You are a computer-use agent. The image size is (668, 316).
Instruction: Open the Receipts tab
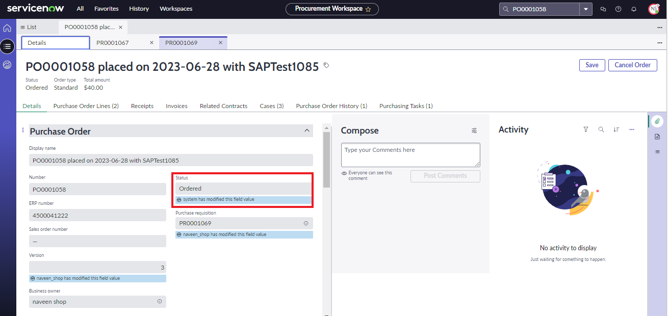[142, 106]
